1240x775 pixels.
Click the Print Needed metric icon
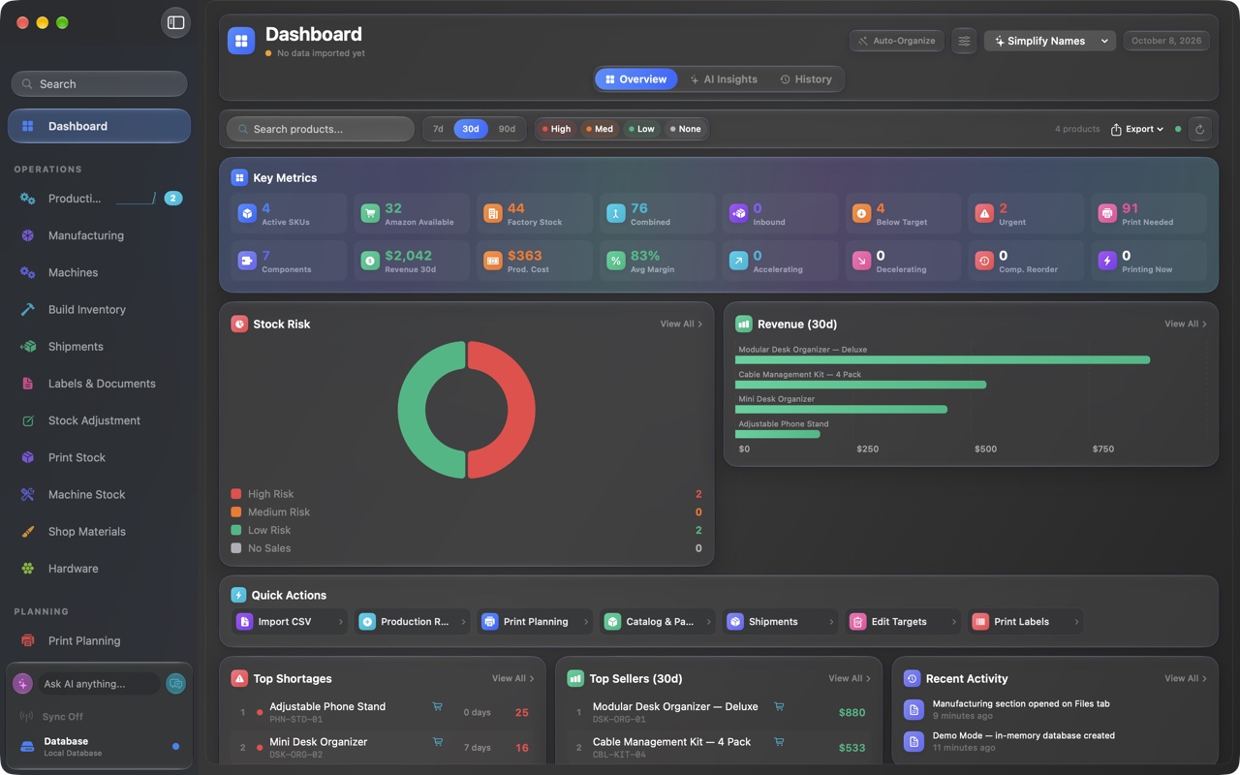[x=1106, y=213]
